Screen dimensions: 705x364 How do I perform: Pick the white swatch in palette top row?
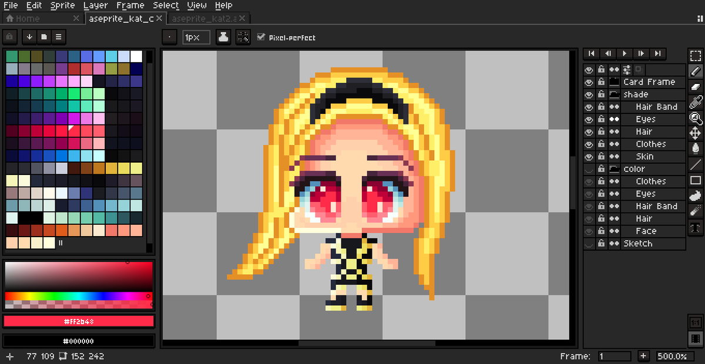coord(136,56)
